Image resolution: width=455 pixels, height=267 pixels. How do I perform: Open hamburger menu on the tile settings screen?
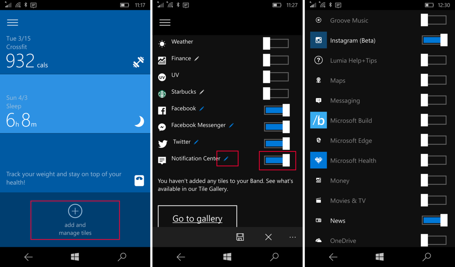(x=165, y=22)
